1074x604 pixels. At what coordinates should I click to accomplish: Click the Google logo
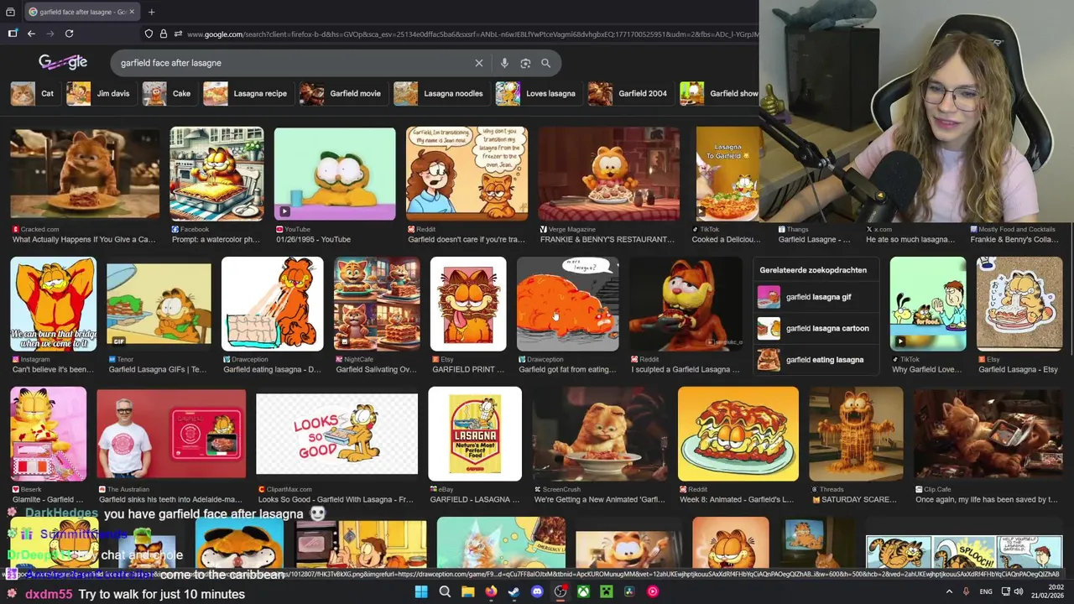pos(63,62)
